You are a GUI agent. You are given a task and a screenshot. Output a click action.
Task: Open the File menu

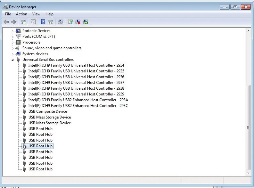click(8, 14)
